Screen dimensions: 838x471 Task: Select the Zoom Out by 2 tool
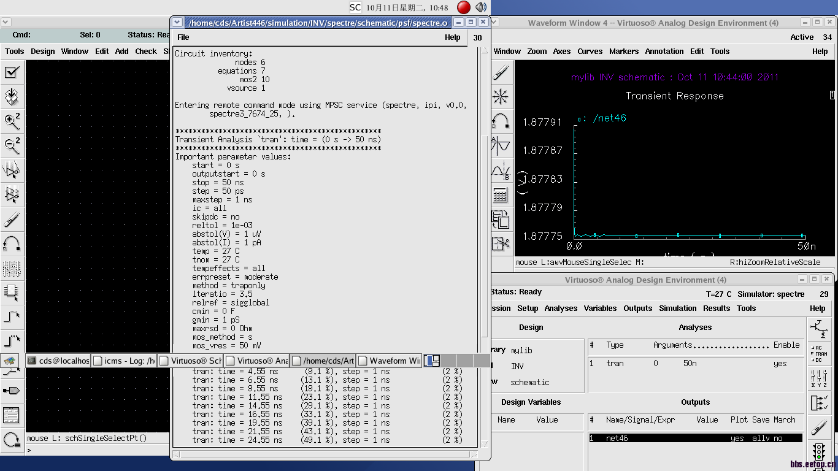coord(12,145)
